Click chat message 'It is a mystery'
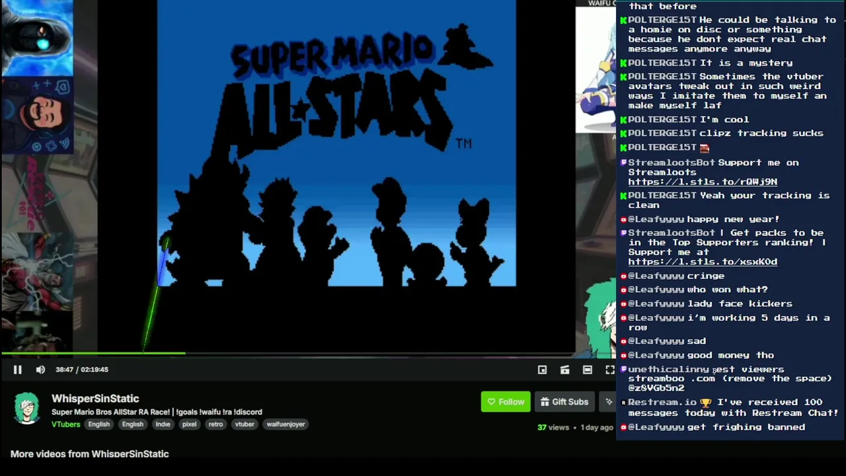The height and width of the screenshot is (476, 846). 746,63
